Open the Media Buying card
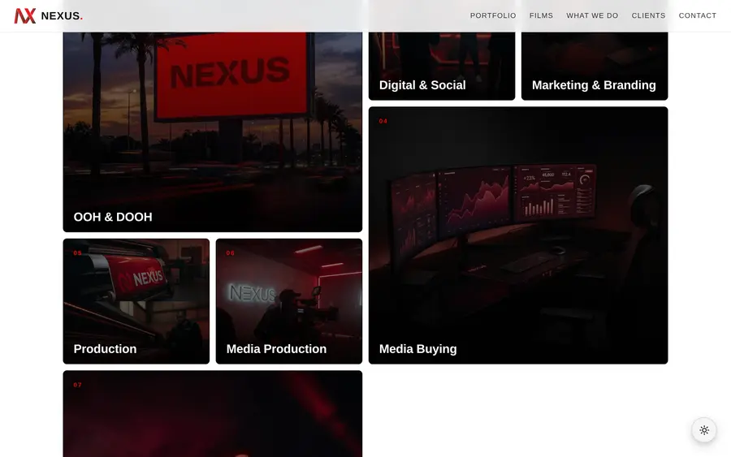 click(x=518, y=235)
